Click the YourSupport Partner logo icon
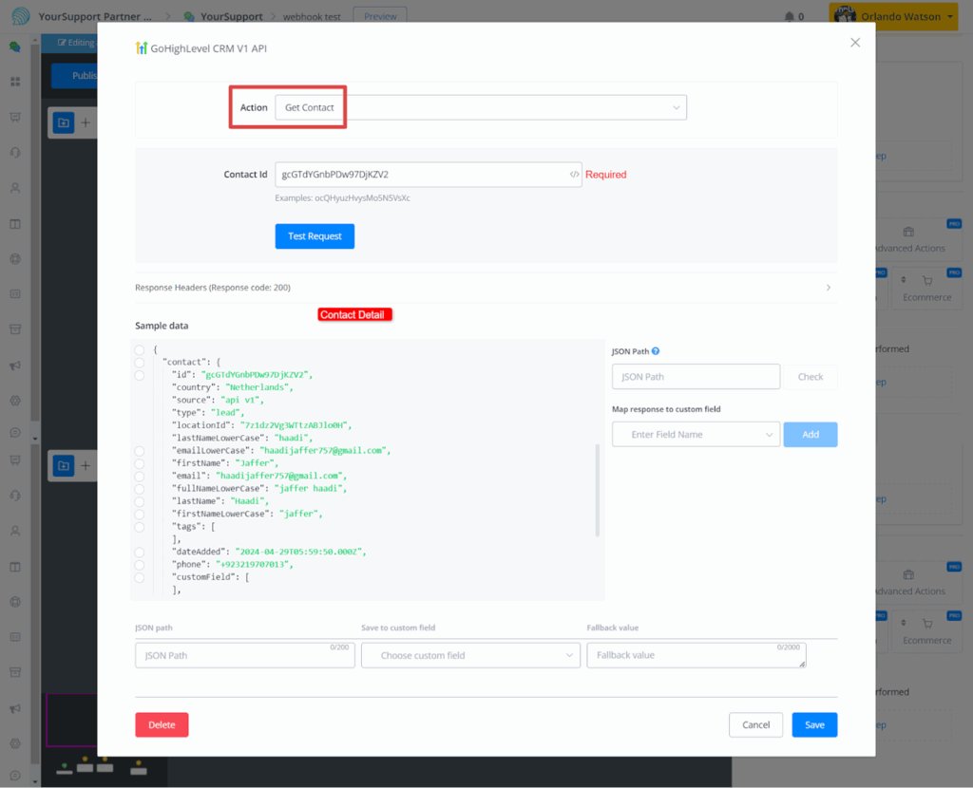This screenshot has width=973, height=788. (x=20, y=16)
